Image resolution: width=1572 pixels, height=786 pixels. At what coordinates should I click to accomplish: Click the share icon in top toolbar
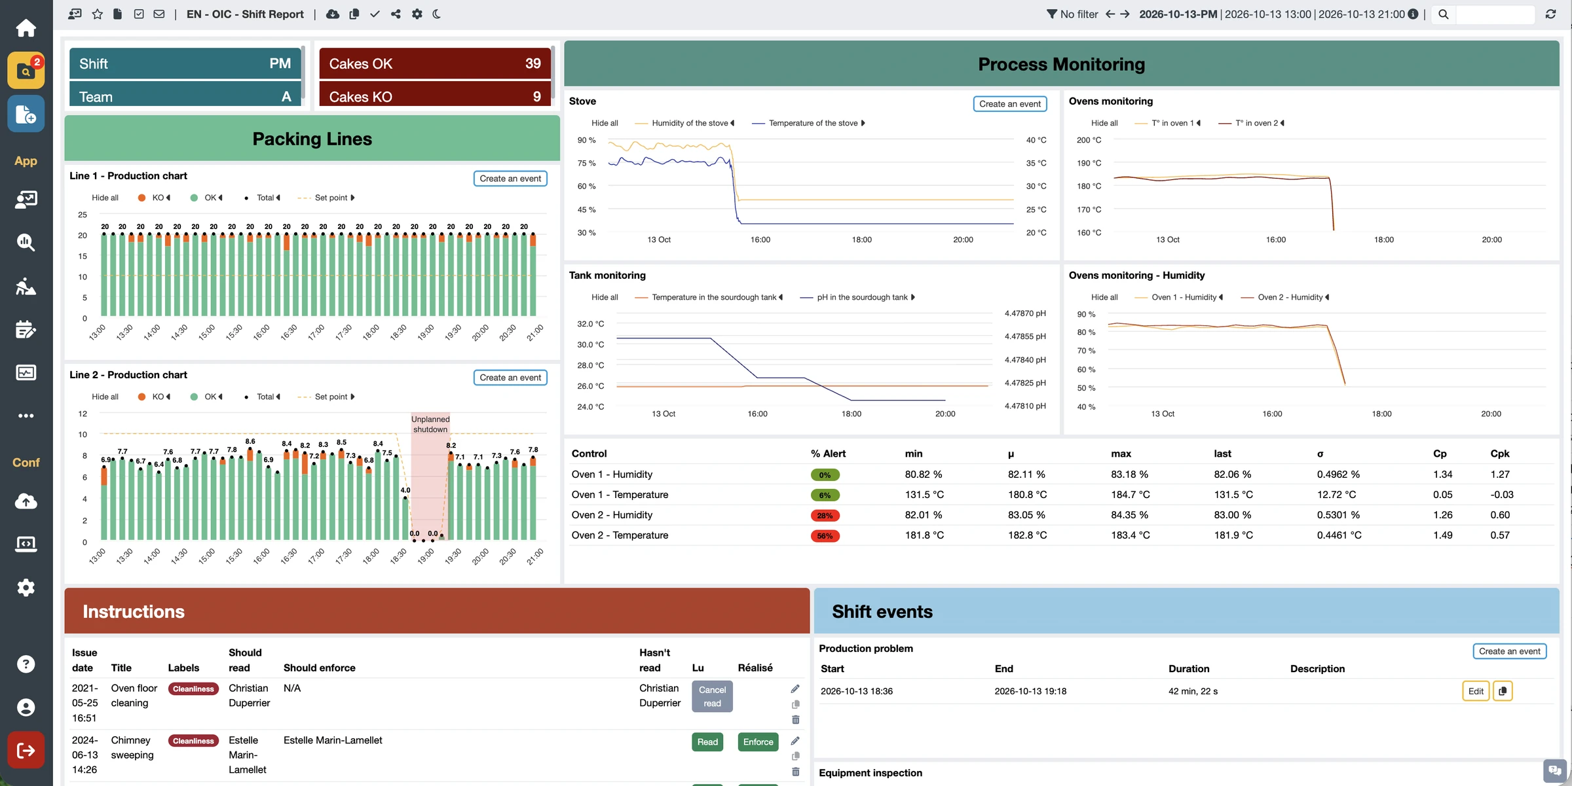click(x=396, y=14)
